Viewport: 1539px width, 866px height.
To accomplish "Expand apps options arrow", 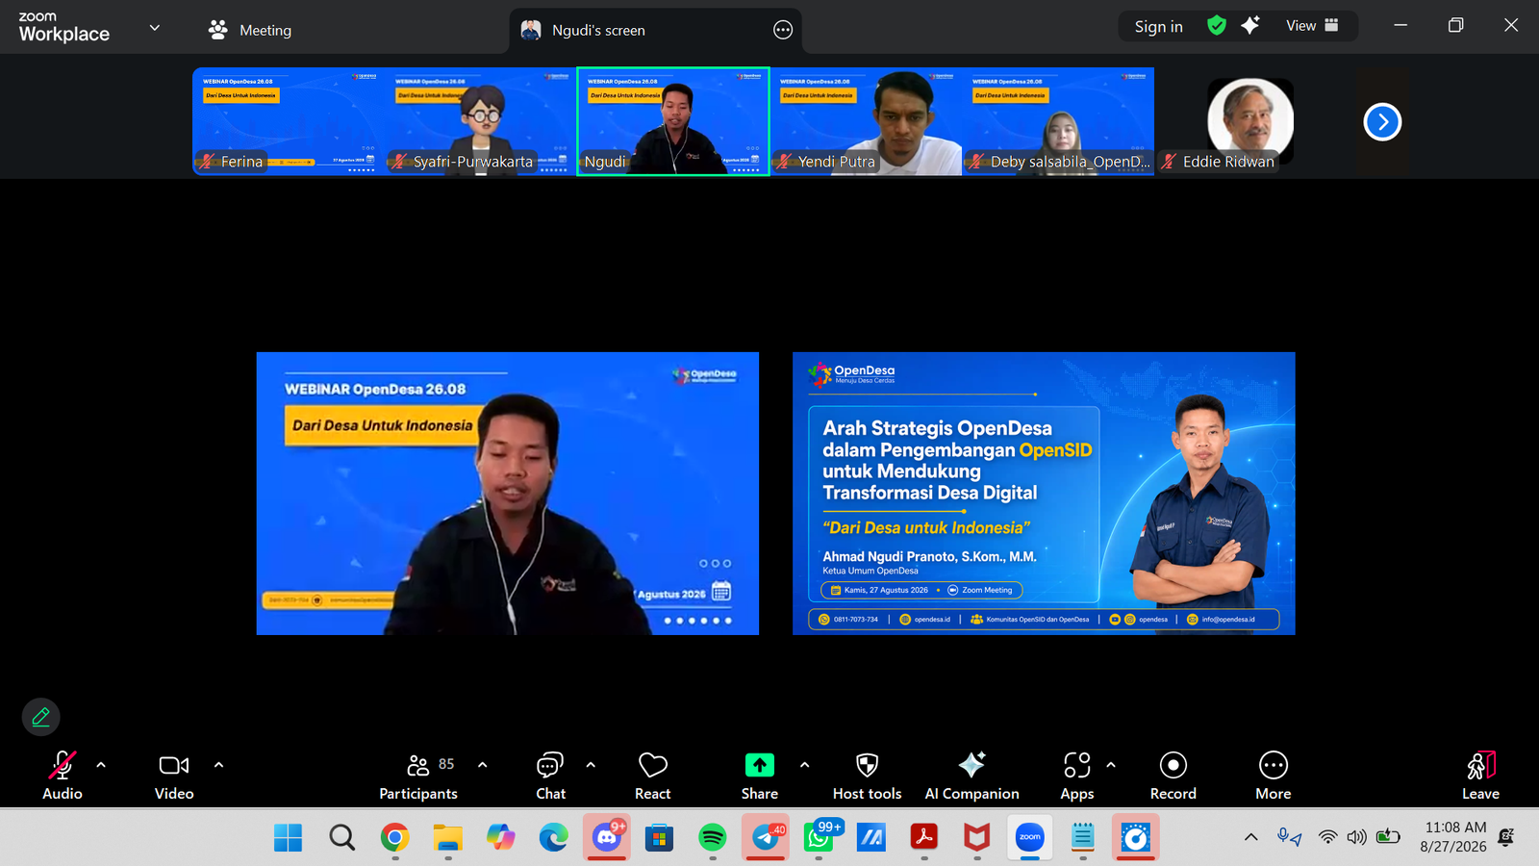I will pos(1111,765).
